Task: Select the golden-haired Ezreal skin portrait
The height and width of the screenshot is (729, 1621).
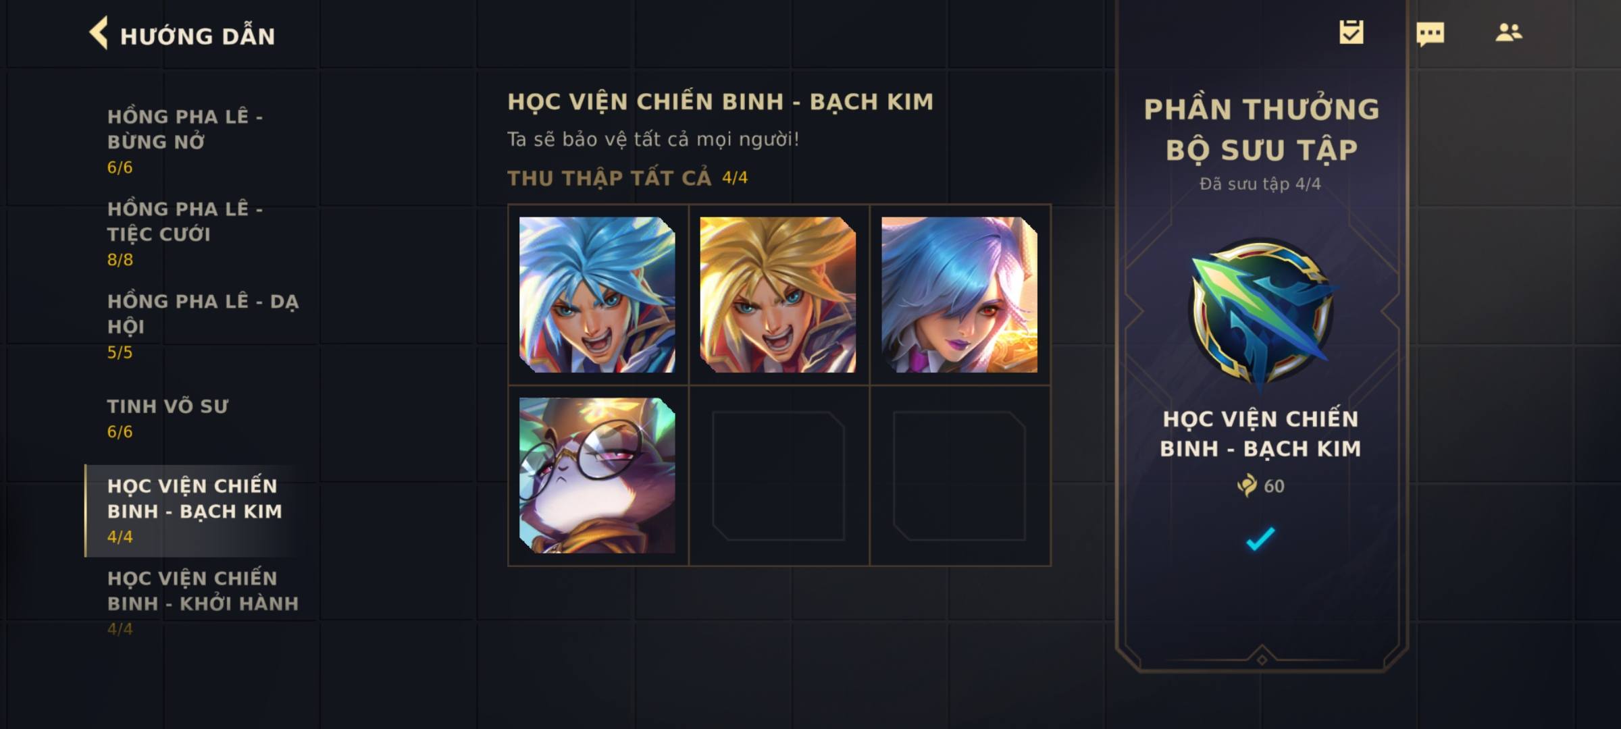Action: 778,295
